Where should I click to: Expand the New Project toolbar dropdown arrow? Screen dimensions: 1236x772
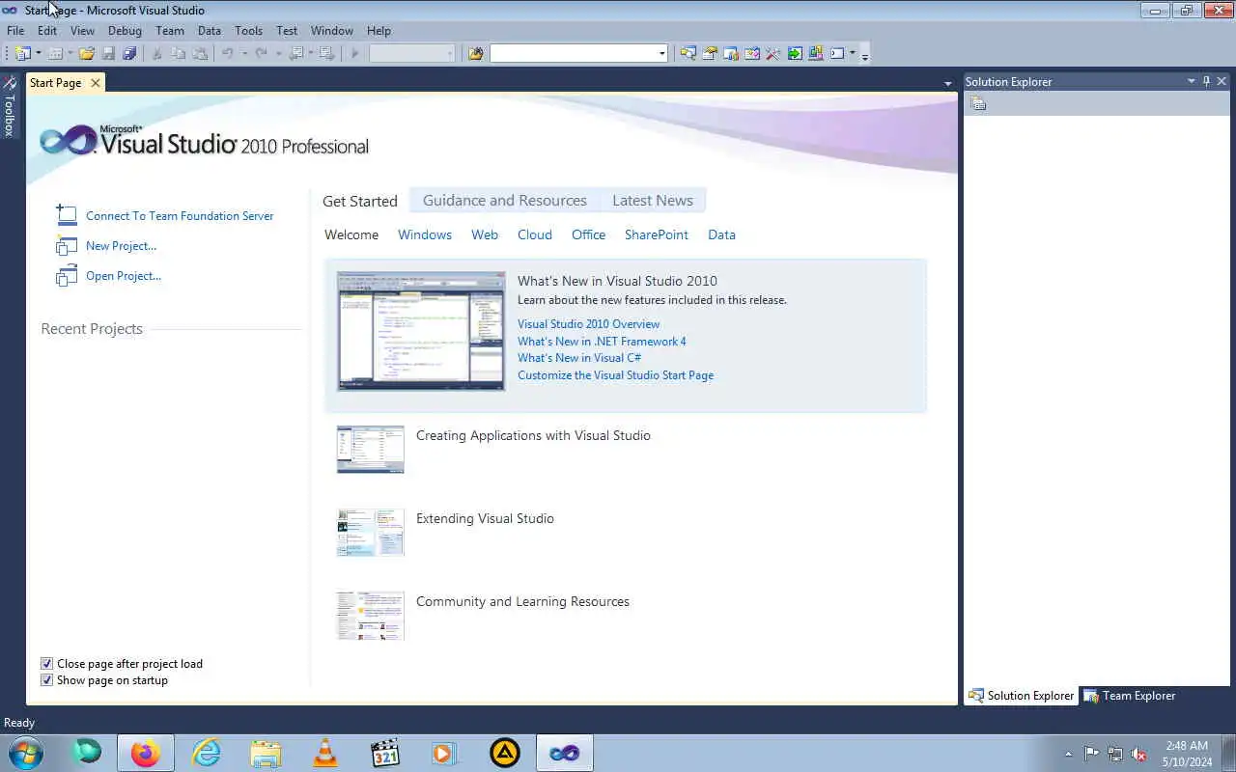coord(39,53)
